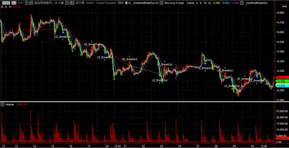
Task: Click date 30 on the time axis
Action: pos(252,146)
